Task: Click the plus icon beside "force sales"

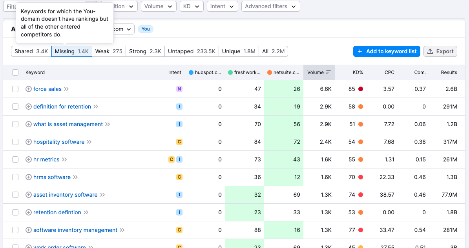Action: coord(28,89)
